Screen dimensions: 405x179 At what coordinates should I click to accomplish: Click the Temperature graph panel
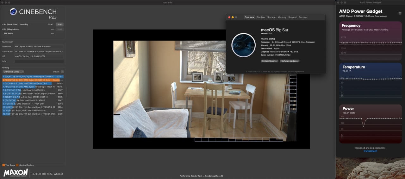point(371,82)
